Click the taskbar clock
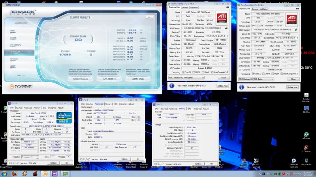Viewport: 316px width, 177px height. tap(308, 174)
